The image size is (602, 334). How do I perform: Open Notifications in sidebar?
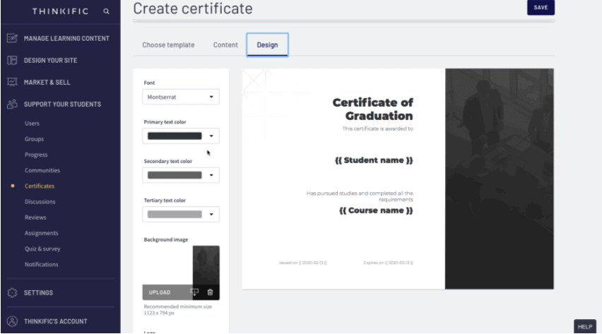pyautogui.click(x=42, y=264)
